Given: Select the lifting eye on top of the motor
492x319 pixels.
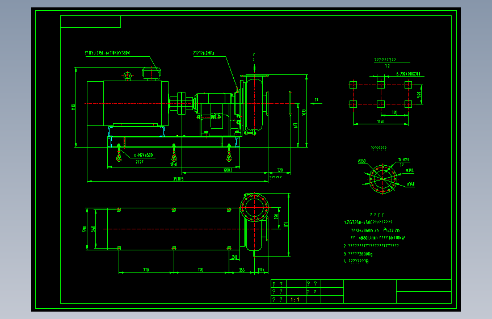Looking at the screenshot, I should pos(127,76).
